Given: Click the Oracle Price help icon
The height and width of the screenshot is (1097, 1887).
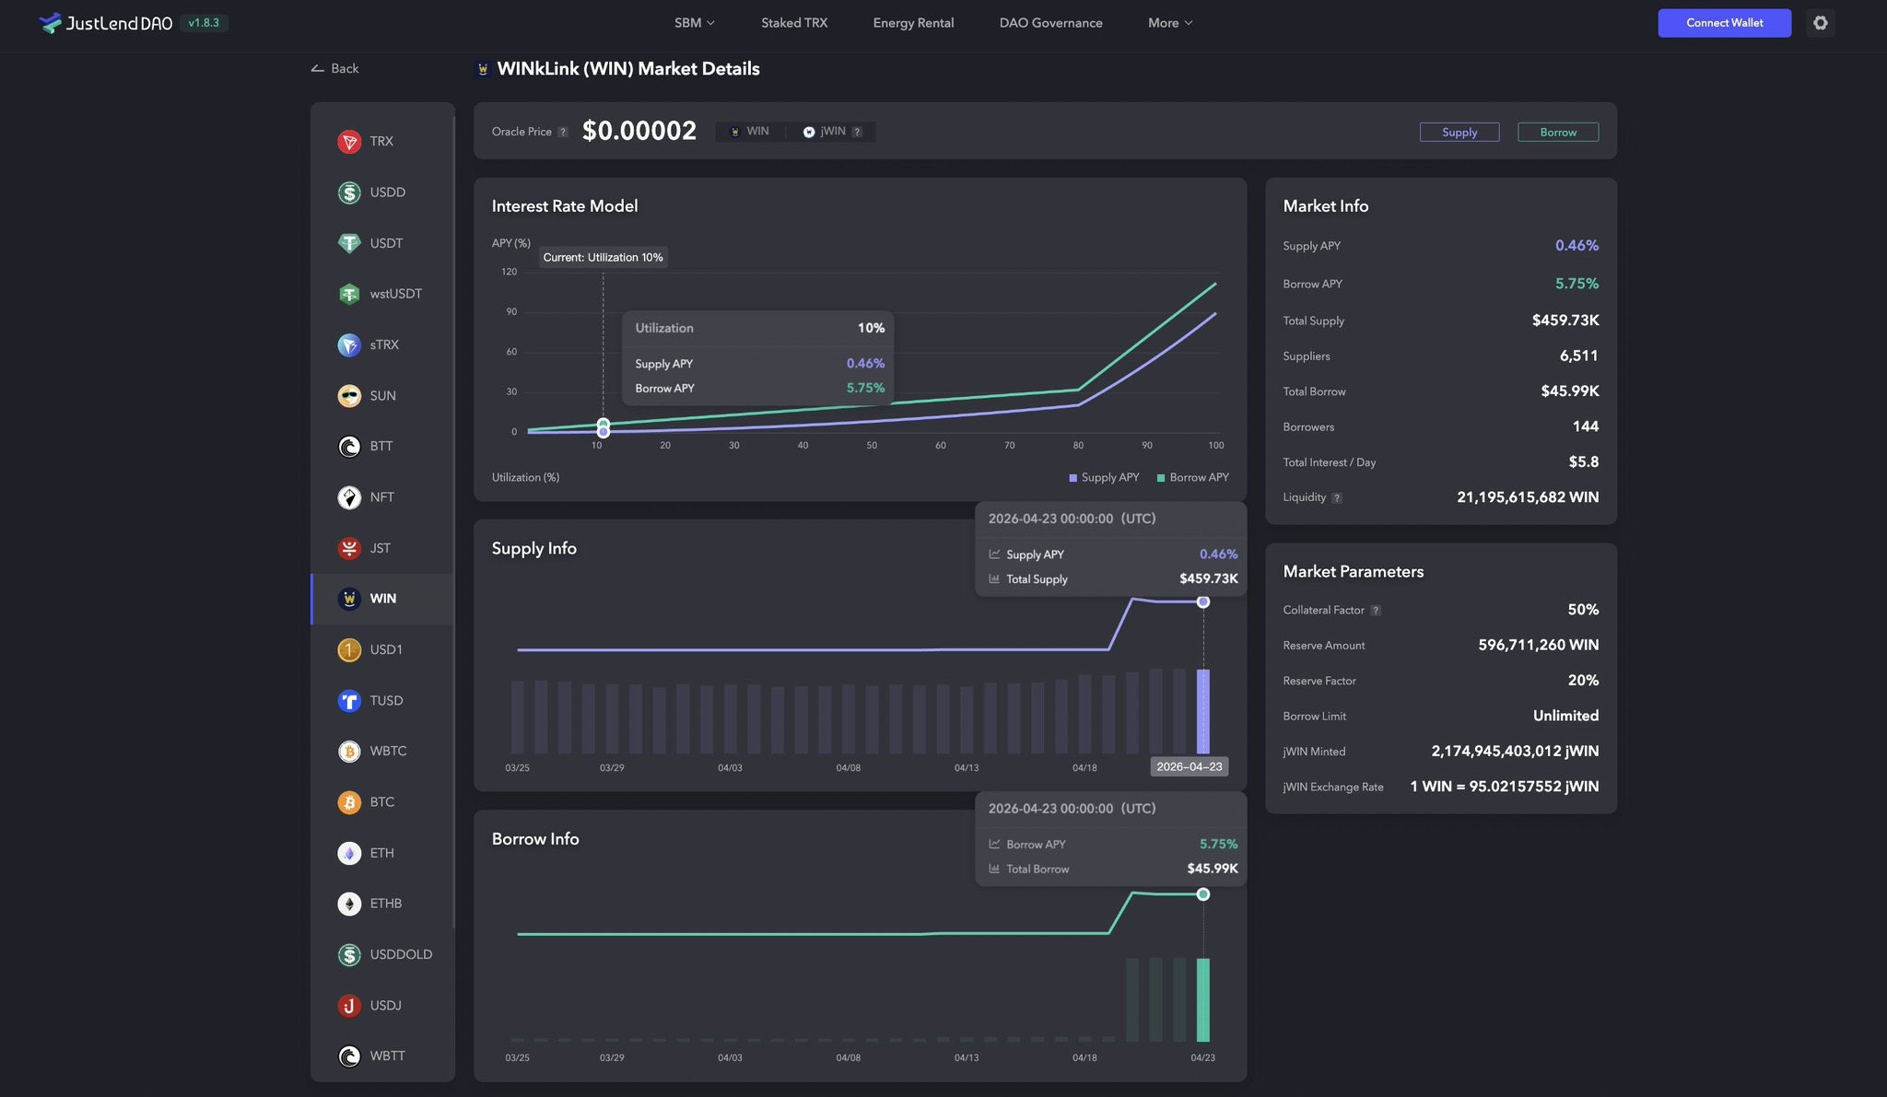Looking at the screenshot, I should pyautogui.click(x=563, y=133).
